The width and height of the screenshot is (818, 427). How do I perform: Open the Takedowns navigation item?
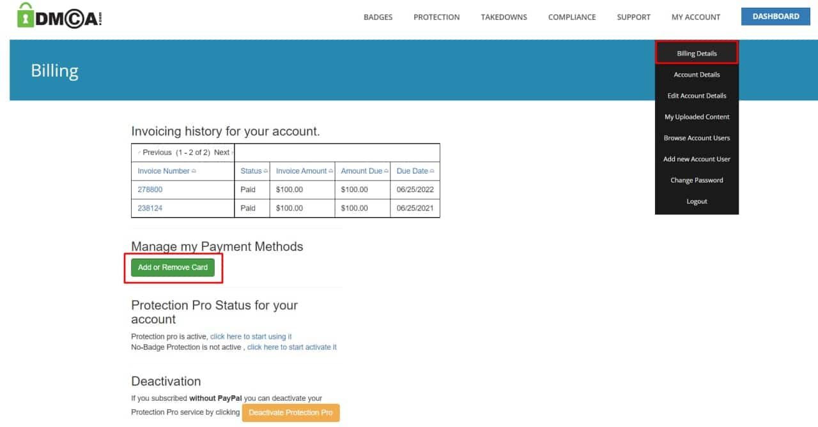coord(504,17)
